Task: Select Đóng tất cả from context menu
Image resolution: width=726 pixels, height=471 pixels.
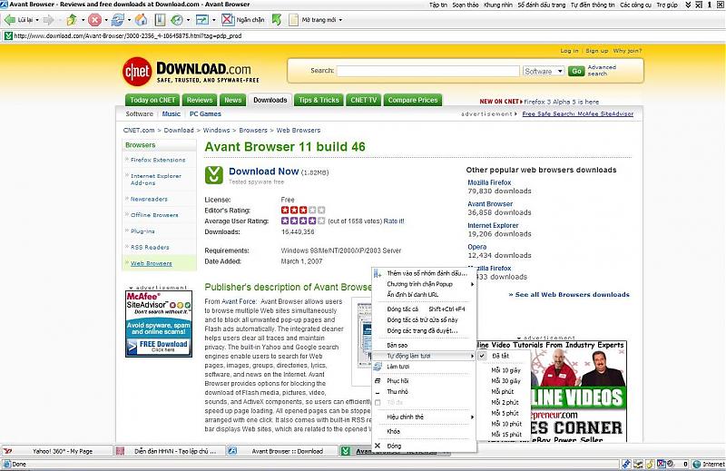Action: [x=403, y=309]
